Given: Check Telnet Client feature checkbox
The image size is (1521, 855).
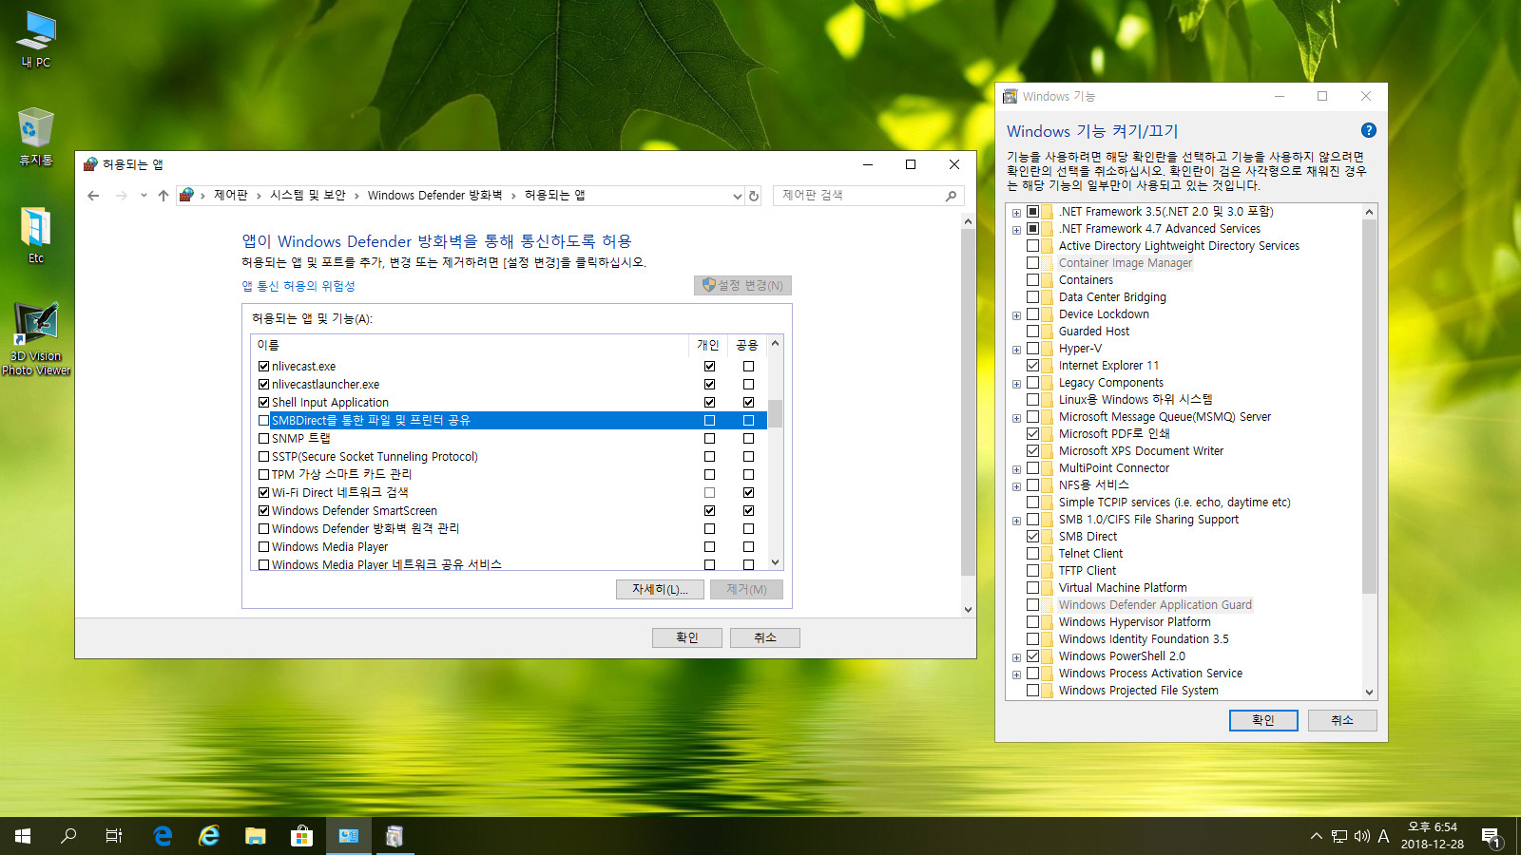Looking at the screenshot, I should (1032, 553).
